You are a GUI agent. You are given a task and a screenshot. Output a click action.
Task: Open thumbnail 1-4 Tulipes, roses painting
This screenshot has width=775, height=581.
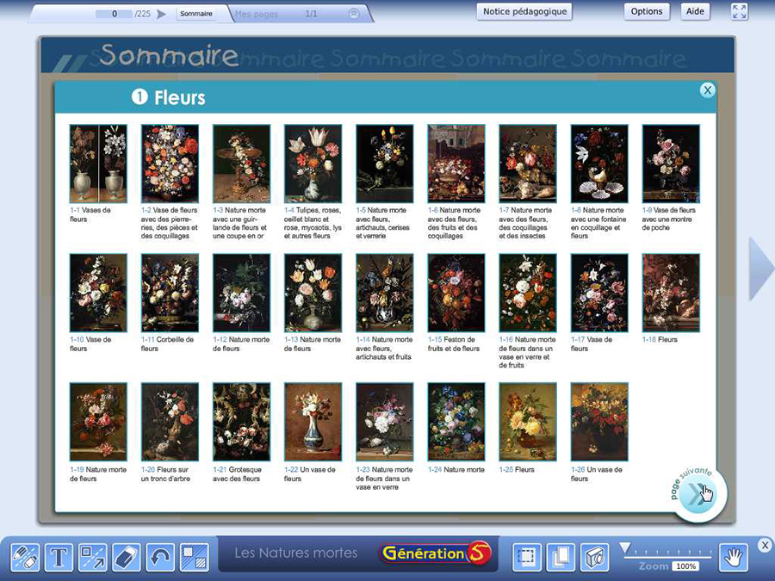tap(313, 164)
